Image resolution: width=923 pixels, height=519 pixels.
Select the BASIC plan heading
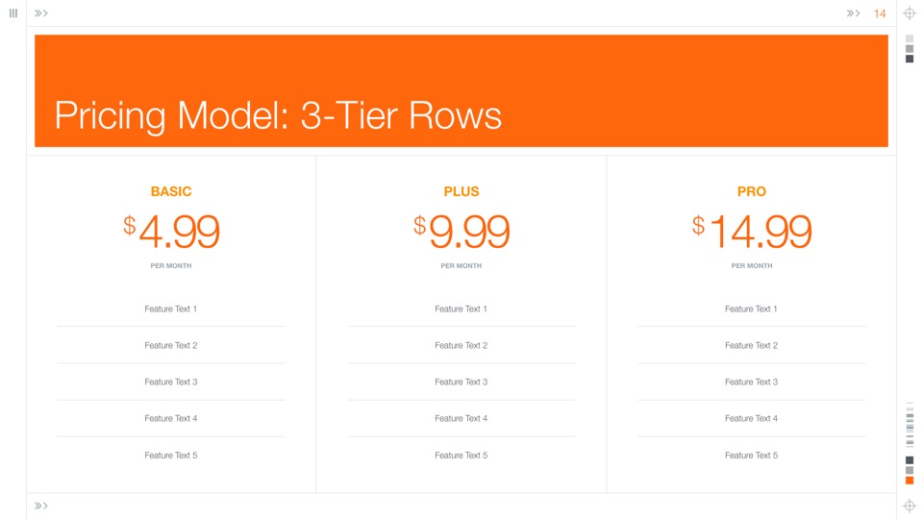[x=171, y=191]
